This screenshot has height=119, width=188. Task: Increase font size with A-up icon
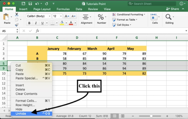67,16
